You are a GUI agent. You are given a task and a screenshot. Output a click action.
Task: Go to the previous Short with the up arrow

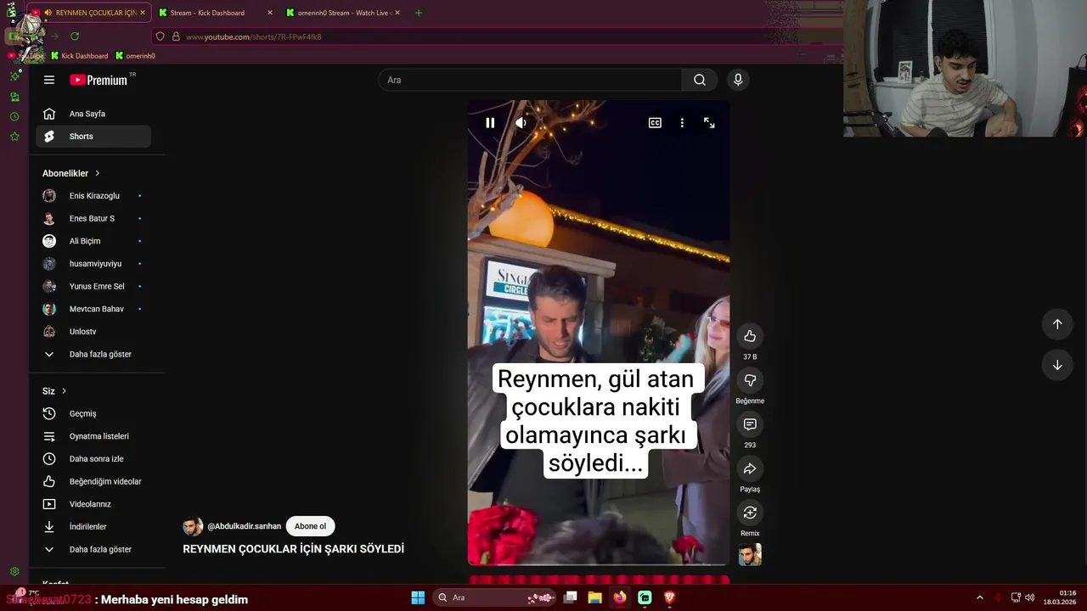coord(1057,324)
